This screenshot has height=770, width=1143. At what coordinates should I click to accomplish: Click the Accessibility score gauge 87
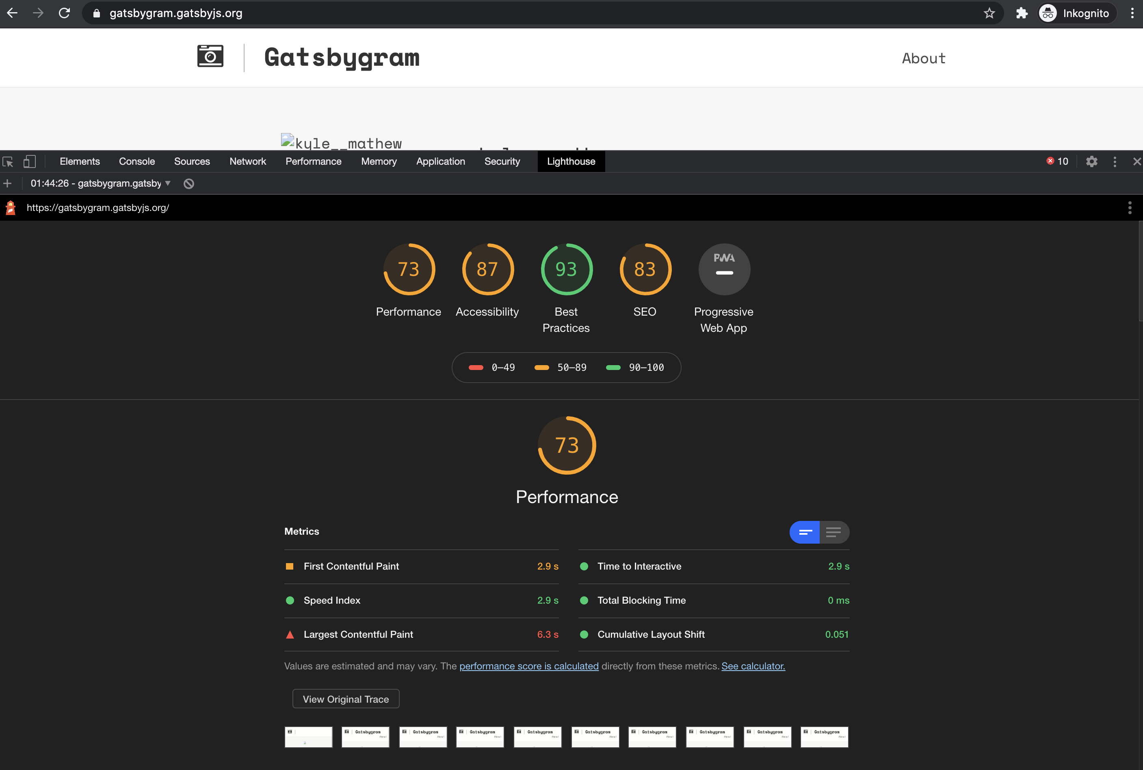pos(487,269)
